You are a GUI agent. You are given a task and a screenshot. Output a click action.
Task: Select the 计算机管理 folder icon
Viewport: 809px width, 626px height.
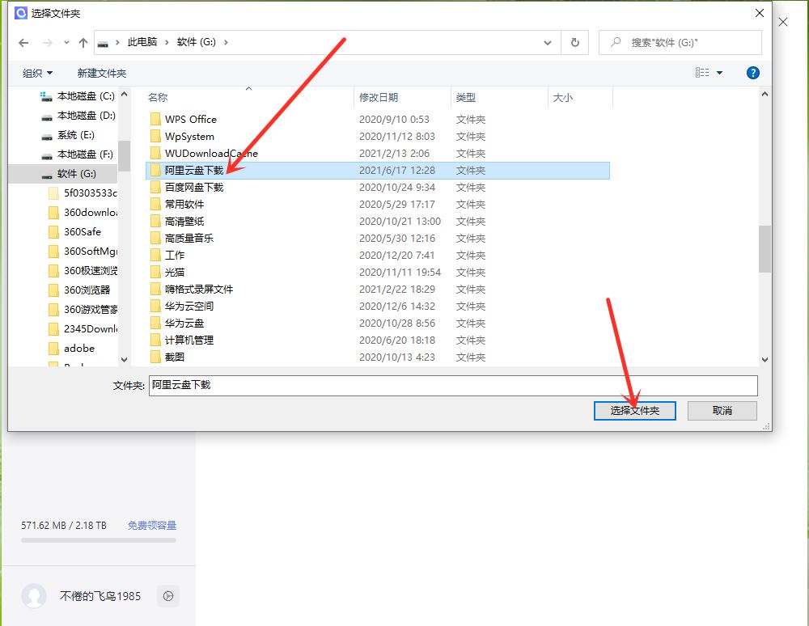click(155, 340)
